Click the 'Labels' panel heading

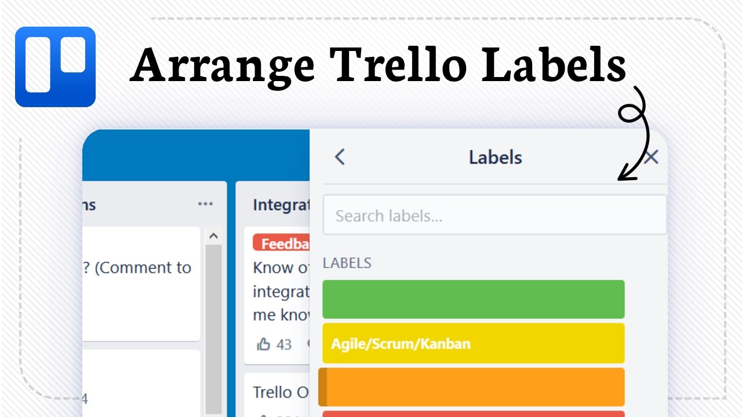(496, 158)
